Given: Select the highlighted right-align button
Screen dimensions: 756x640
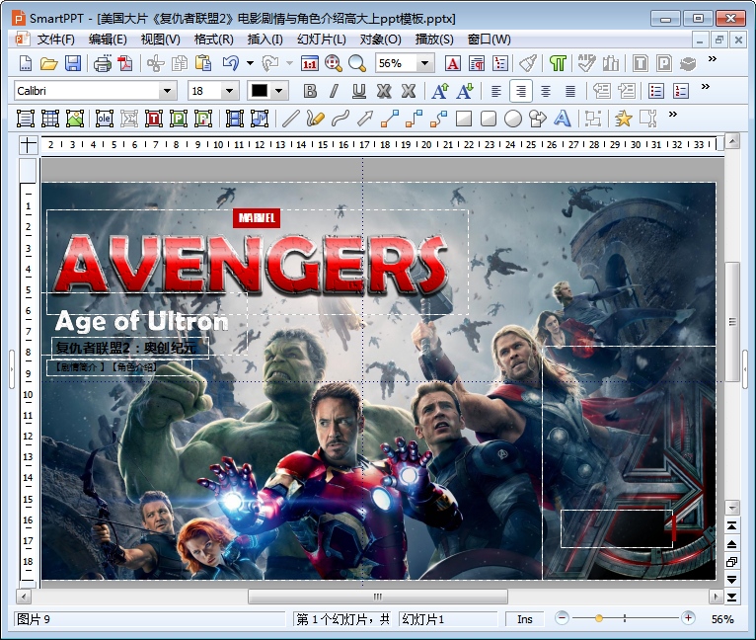Looking at the screenshot, I should click(x=521, y=91).
